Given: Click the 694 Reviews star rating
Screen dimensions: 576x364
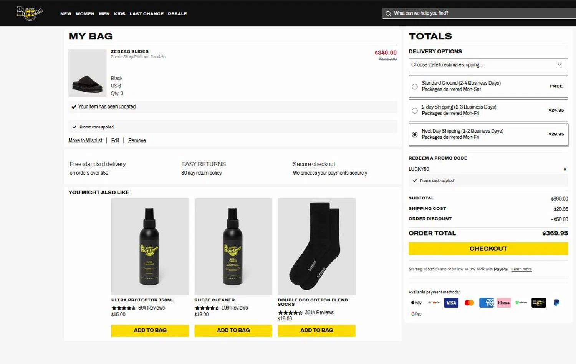Looking at the screenshot, I should coord(124,308).
